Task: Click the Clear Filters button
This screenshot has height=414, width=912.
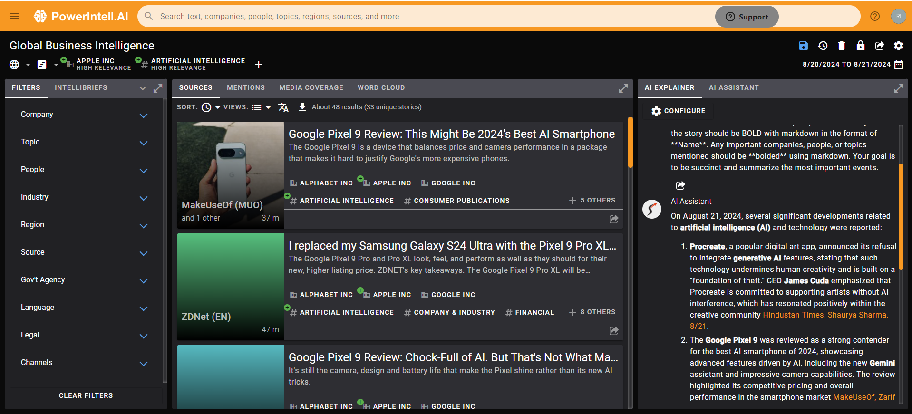Action: (x=86, y=395)
